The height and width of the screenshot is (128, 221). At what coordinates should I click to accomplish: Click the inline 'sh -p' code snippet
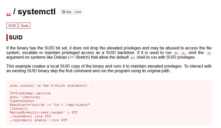(x=179, y=53)
